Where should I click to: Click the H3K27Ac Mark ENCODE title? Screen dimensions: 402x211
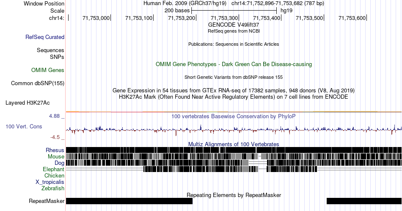pyautogui.click(x=234, y=97)
